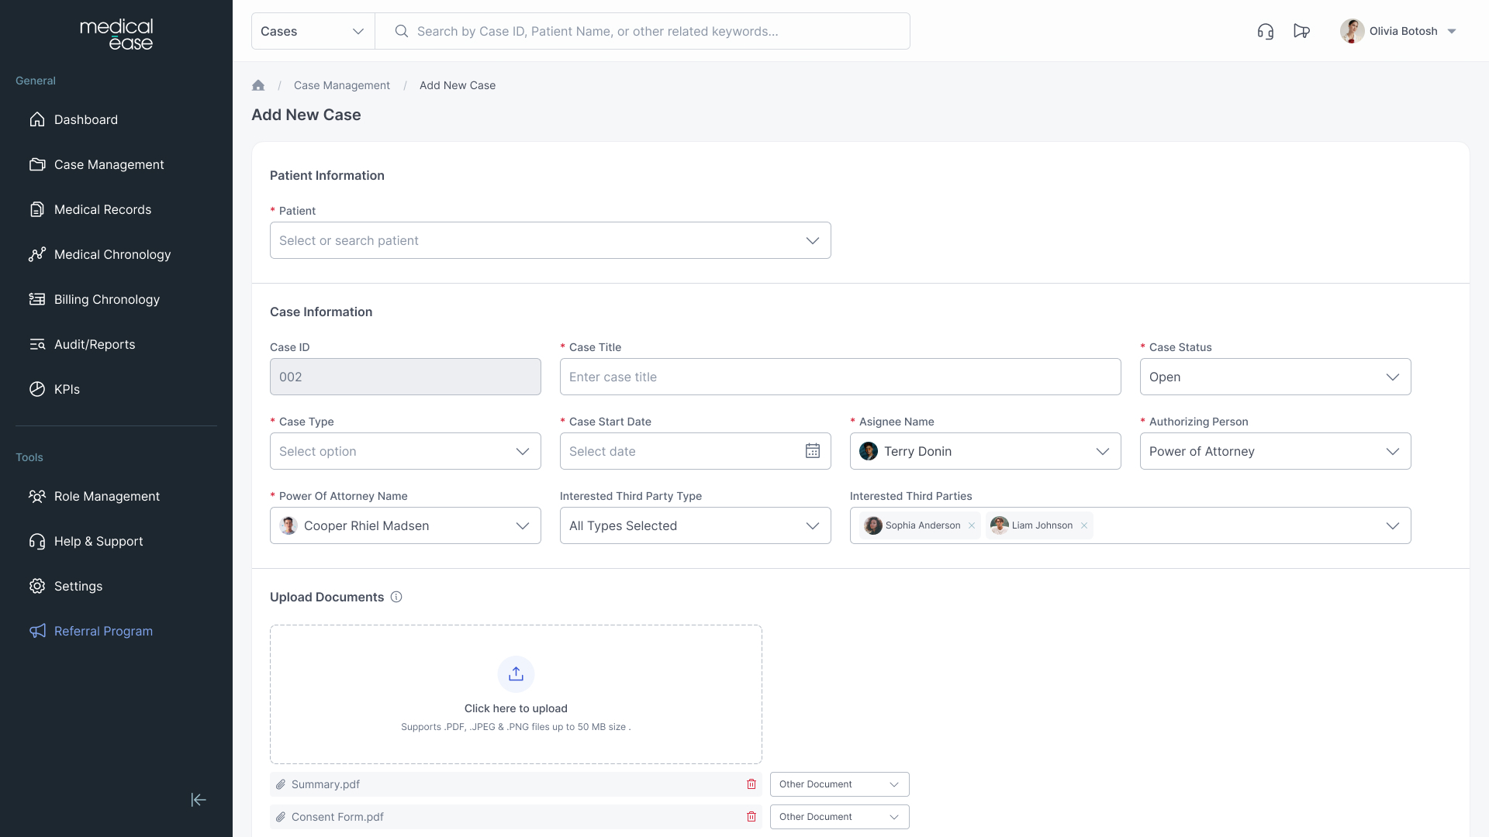The width and height of the screenshot is (1489, 837).
Task: Click the Summary.pdf file name
Action: (326, 784)
